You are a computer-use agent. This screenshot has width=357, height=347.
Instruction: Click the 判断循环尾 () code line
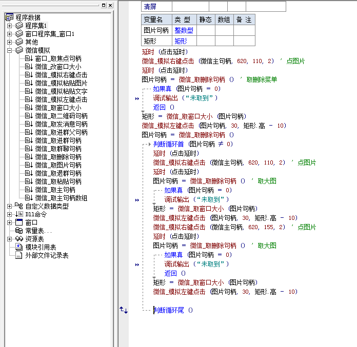coord(173,310)
